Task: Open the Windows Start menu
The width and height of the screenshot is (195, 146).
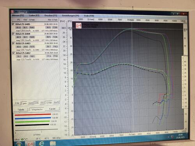Action: coord(19,144)
